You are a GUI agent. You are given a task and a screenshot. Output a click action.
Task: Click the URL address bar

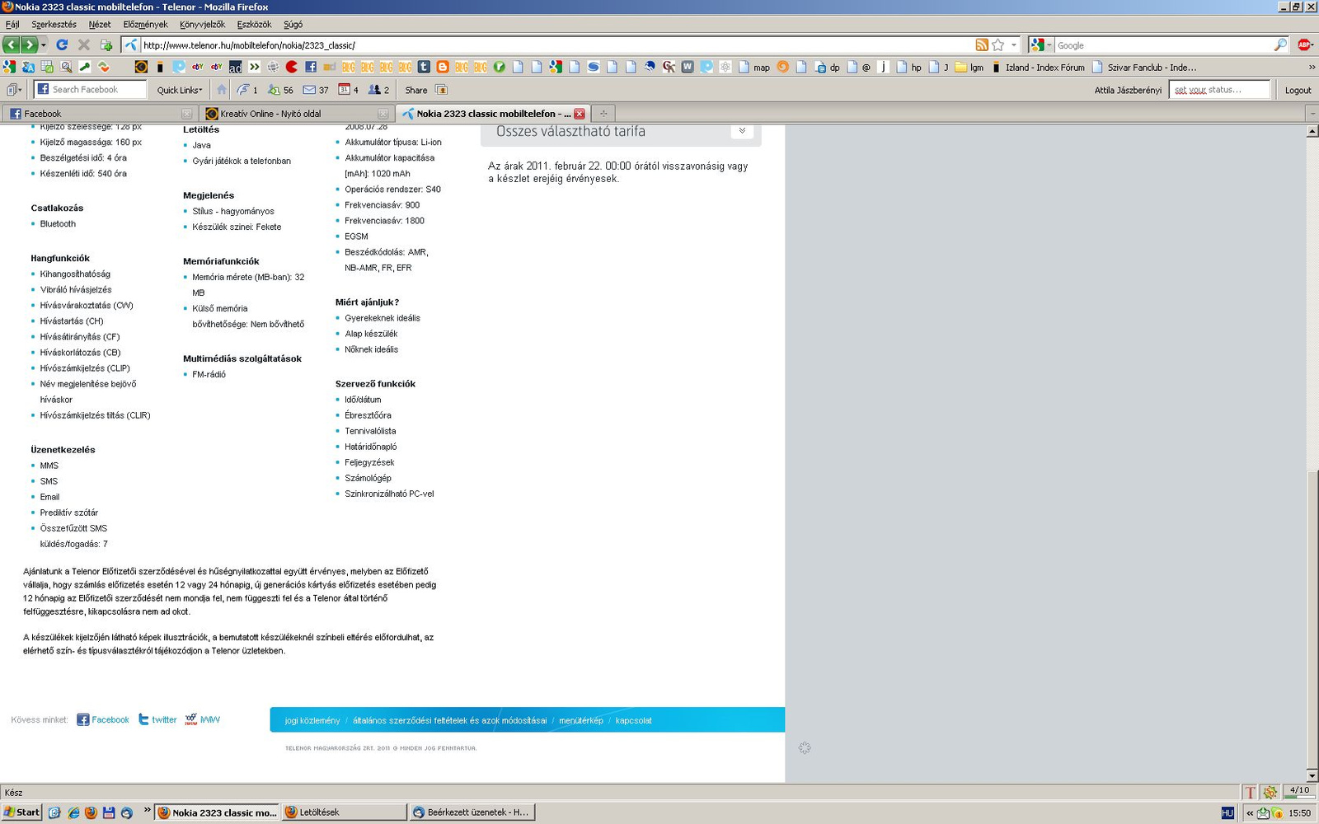click(556, 45)
